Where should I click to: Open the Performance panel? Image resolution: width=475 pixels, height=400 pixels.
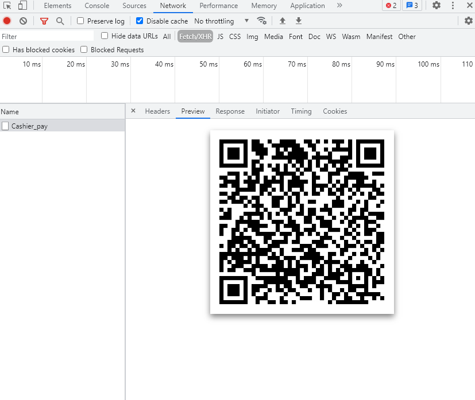(x=219, y=5)
